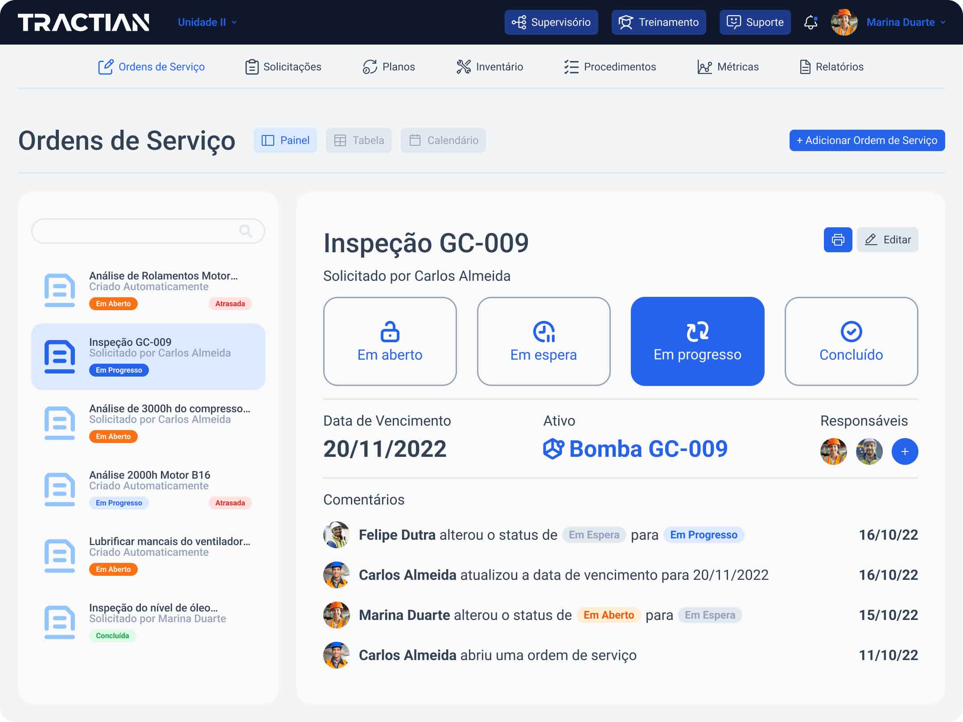Open the Inventário menu

[x=490, y=67]
